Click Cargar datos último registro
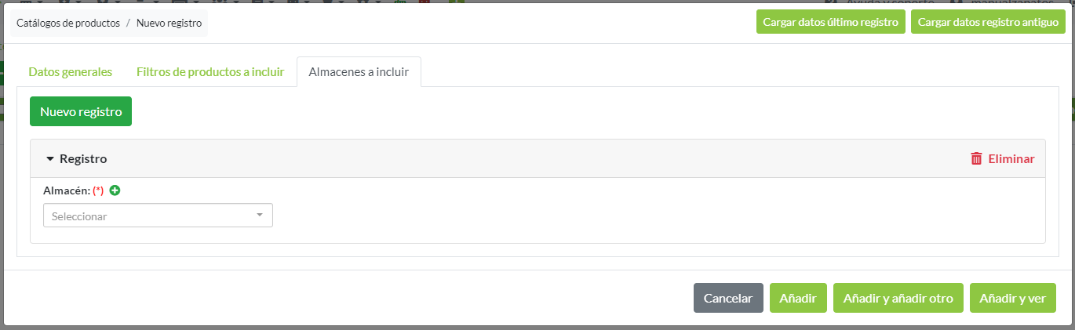The image size is (1075, 330). 830,22
